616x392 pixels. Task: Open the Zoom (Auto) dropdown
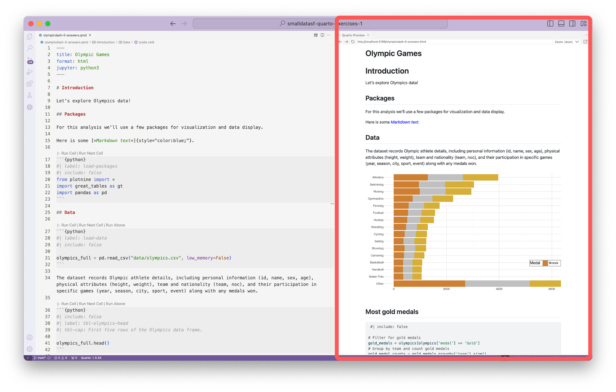[567, 42]
